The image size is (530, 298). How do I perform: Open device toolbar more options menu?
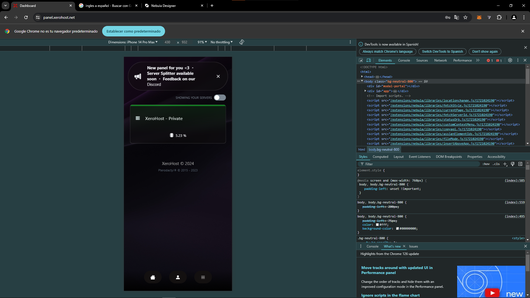click(350, 42)
